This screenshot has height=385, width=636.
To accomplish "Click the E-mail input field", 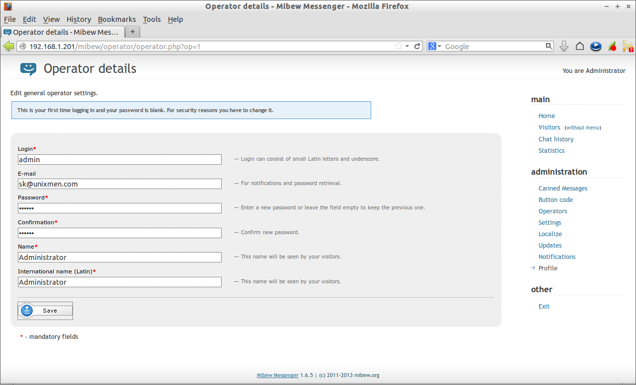I will click(x=120, y=184).
